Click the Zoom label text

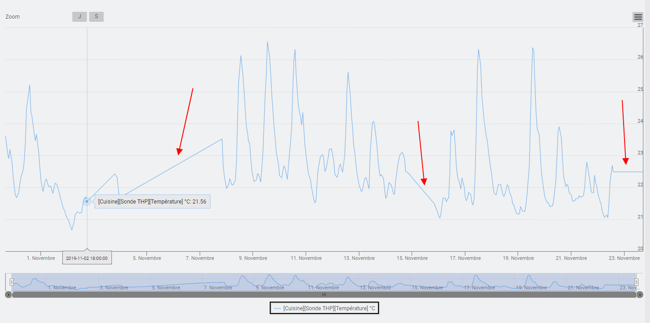pyautogui.click(x=13, y=17)
